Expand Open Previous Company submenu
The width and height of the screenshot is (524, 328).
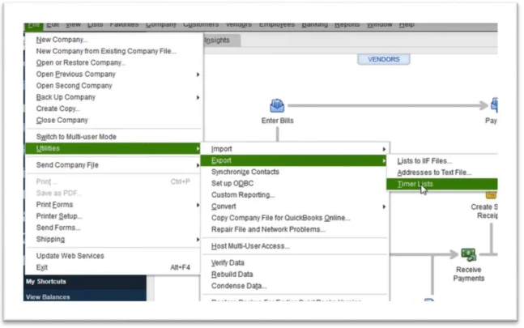click(x=77, y=75)
